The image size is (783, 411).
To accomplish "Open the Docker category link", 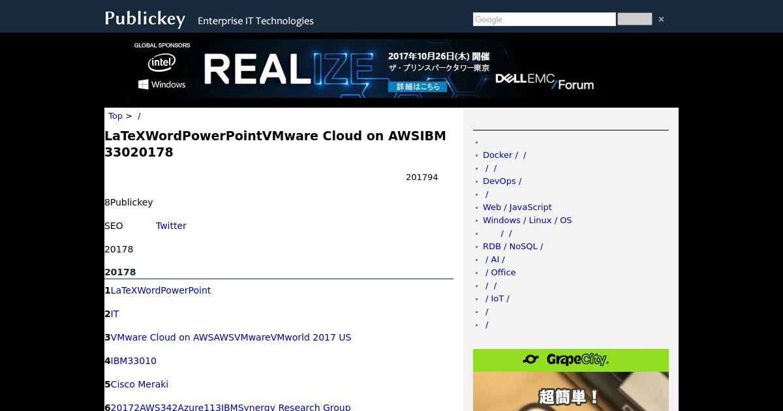I will (504, 155).
